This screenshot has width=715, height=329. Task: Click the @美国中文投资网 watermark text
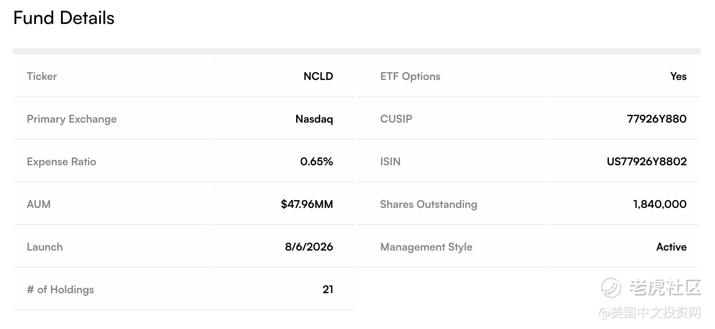(650, 313)
